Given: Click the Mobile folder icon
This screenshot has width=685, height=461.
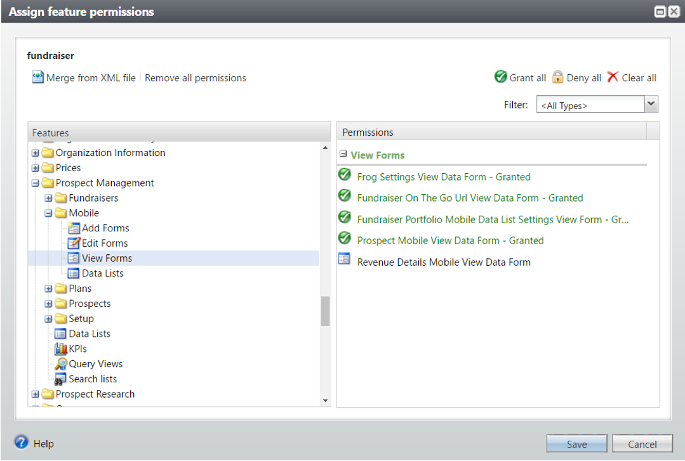Looking at the screenshot, I should coord(61,213).
